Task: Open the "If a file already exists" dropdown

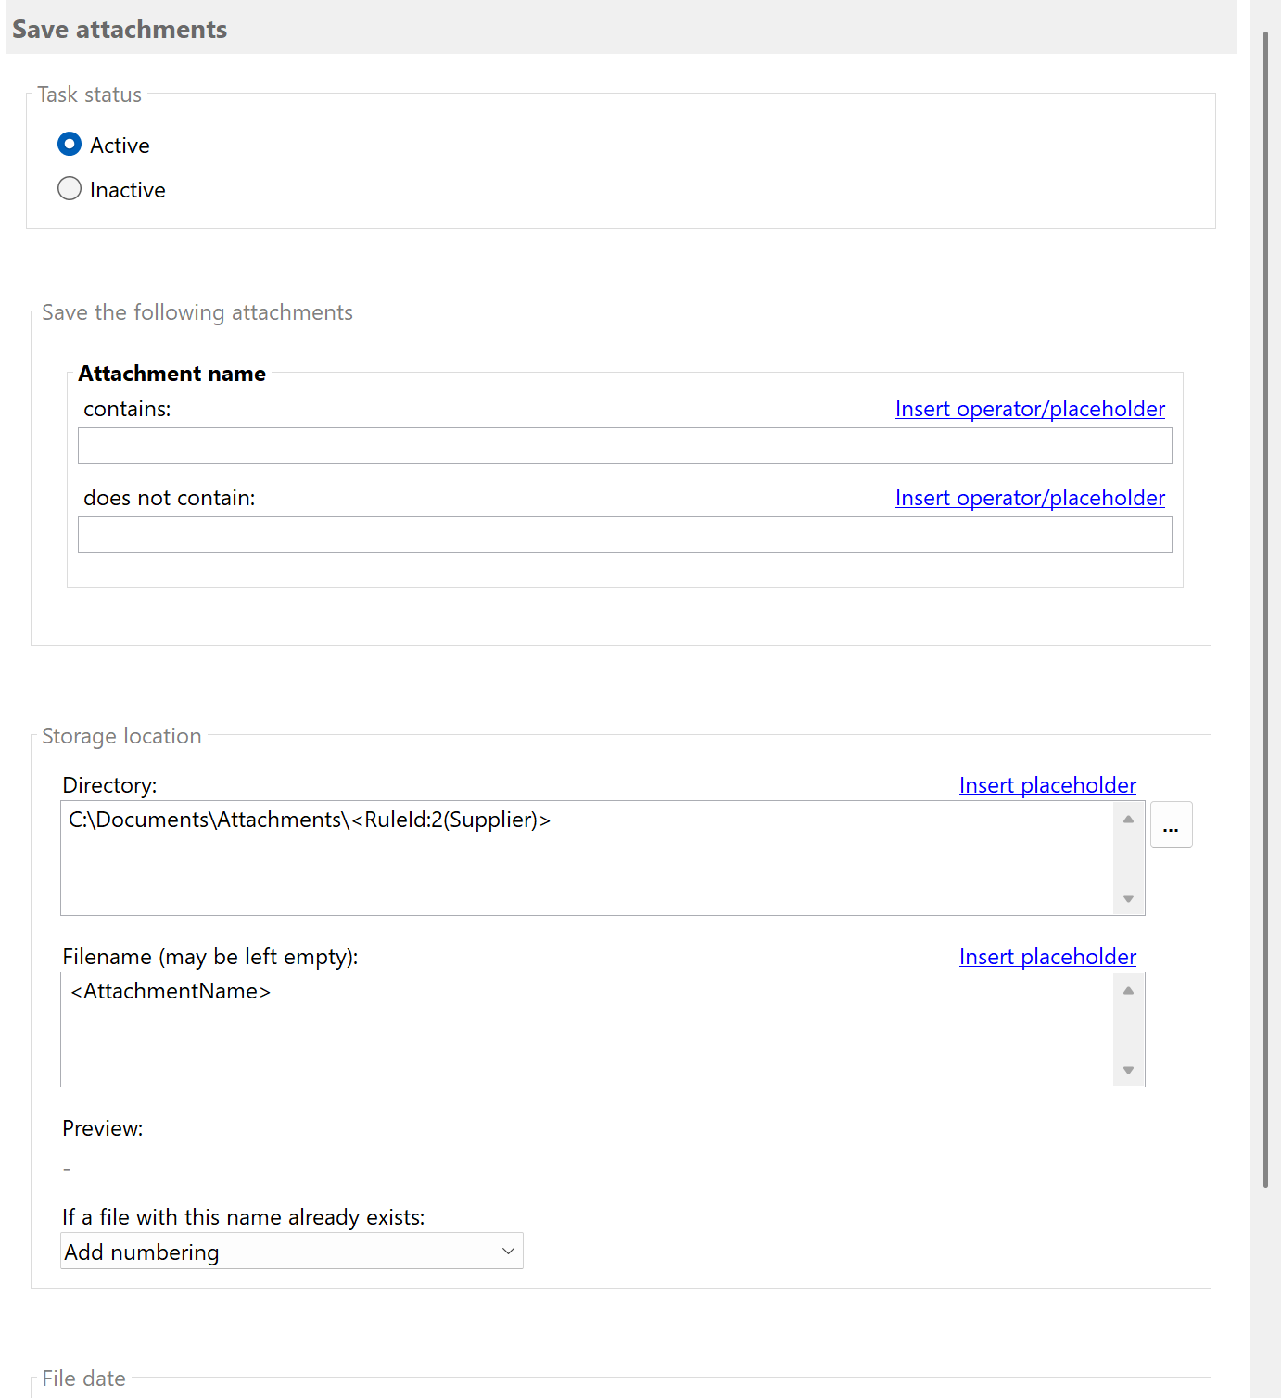Action: [x=292, y=1251]
